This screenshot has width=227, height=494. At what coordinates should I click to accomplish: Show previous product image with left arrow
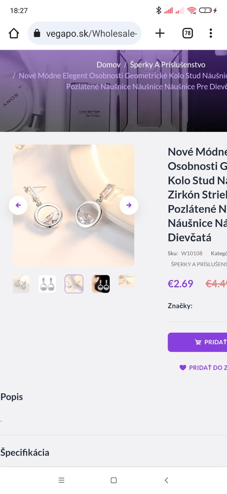click(x=18, y=205)
